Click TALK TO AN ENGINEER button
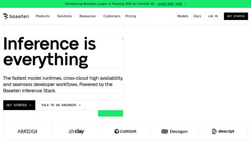Viewport: 251px width, 141px height. (61, 105)
